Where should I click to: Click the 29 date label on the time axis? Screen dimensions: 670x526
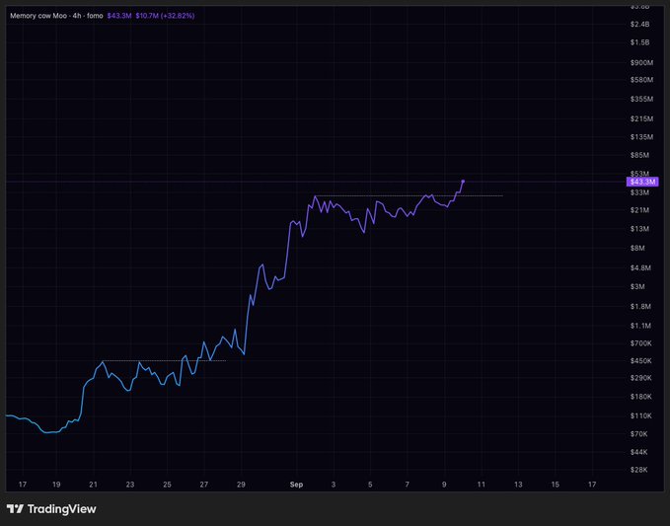pyautogui.click(x=241, y=485)
